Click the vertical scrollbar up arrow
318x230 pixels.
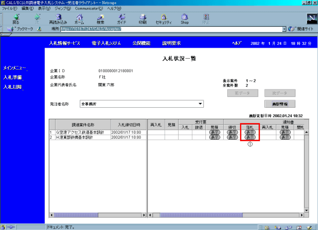point(307,132)
